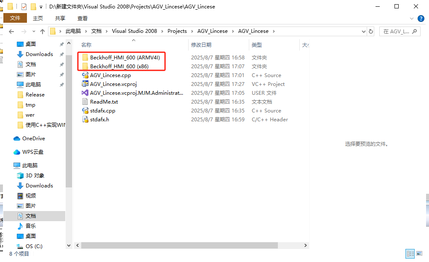Click the help question mark icon

[421, 19]
